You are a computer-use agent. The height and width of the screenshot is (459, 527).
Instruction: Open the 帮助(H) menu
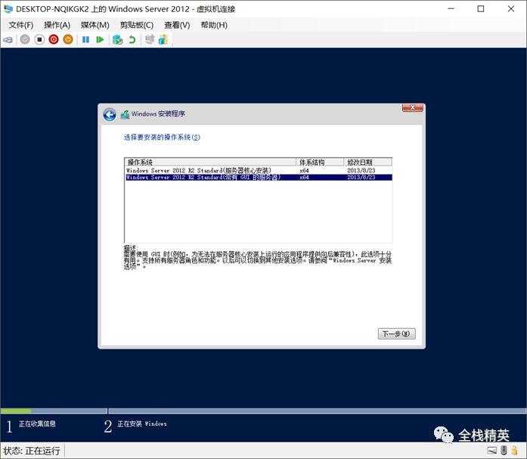pos(214,25)
